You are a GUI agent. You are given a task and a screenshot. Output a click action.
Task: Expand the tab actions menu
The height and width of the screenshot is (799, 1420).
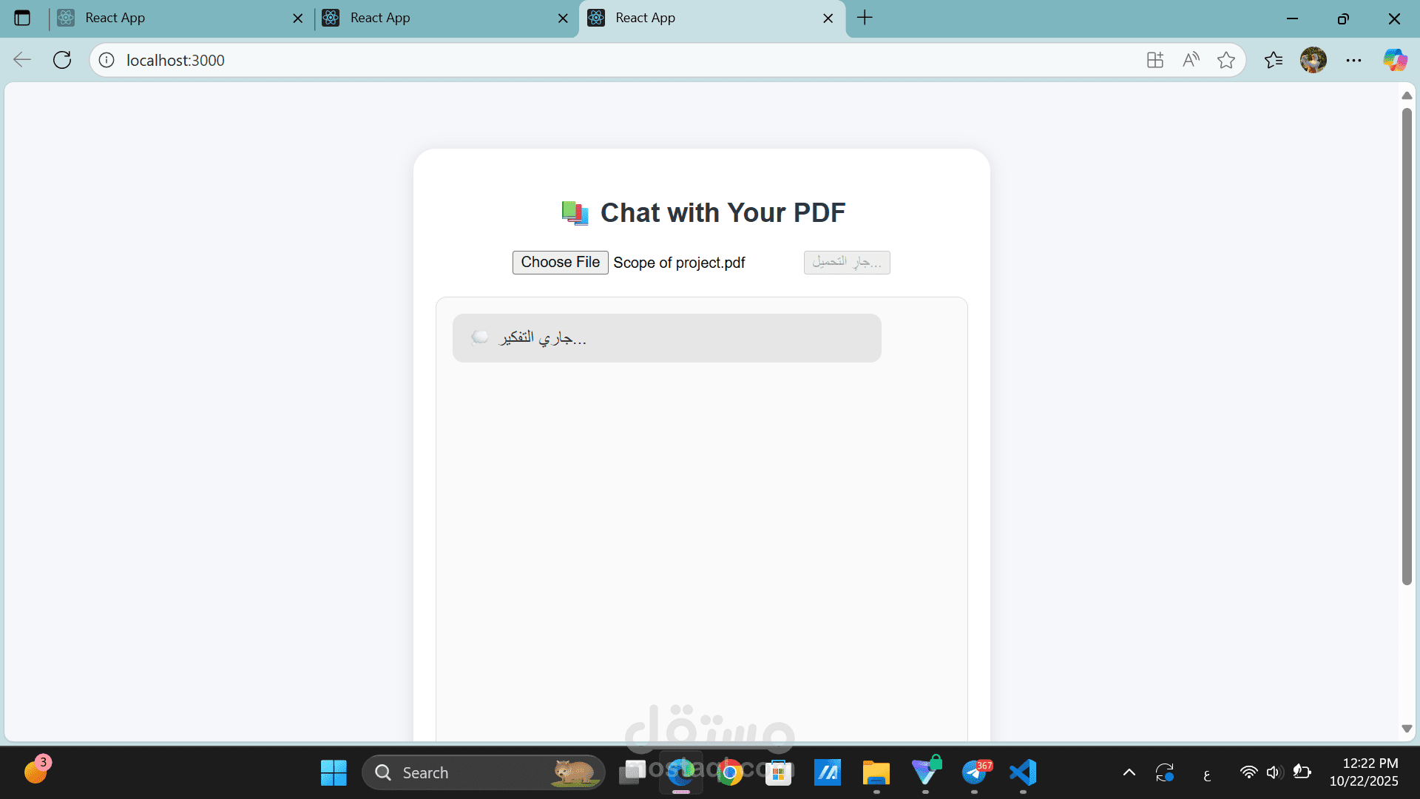[x=22, y=18]
